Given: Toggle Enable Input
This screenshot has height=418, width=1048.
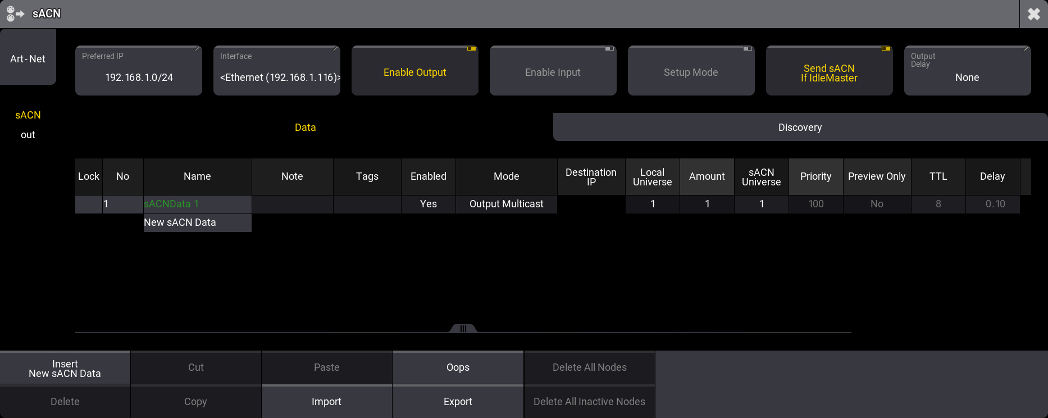Looking at the screenshot, I should click(x=553, y=72).
